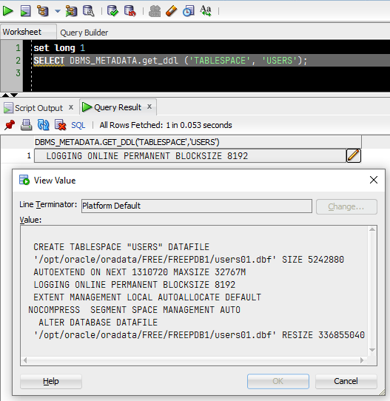Click the SQL link in the results toolbar
Image resolution: width=390 pixels, height=401 pixels.
pos(78,125)
